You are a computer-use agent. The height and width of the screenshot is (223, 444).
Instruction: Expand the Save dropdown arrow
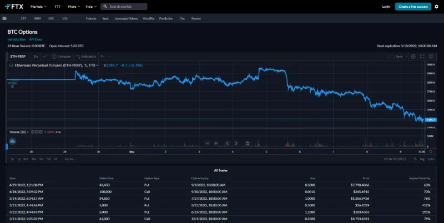pos(406,57)
